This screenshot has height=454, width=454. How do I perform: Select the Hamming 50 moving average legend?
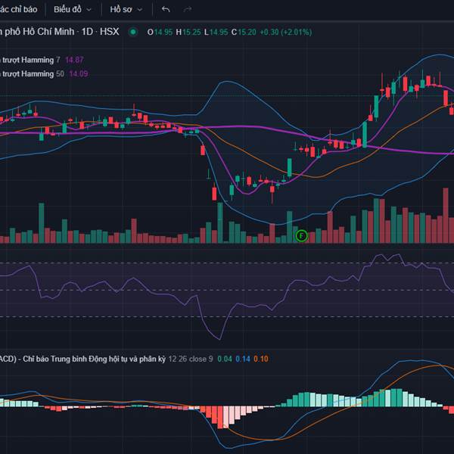pos(32,74)
